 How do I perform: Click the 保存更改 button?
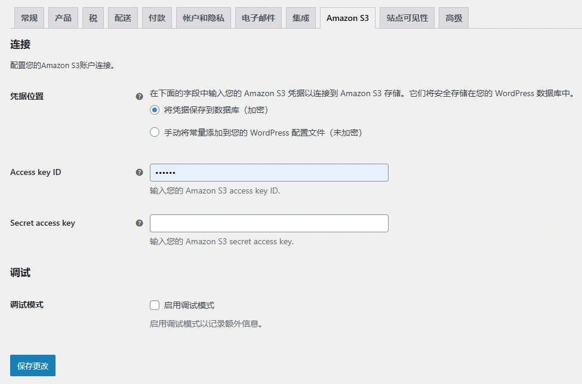coord(32,365)
